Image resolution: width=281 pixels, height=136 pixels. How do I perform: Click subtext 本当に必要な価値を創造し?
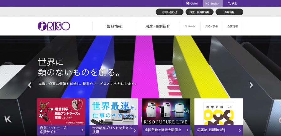87,84
